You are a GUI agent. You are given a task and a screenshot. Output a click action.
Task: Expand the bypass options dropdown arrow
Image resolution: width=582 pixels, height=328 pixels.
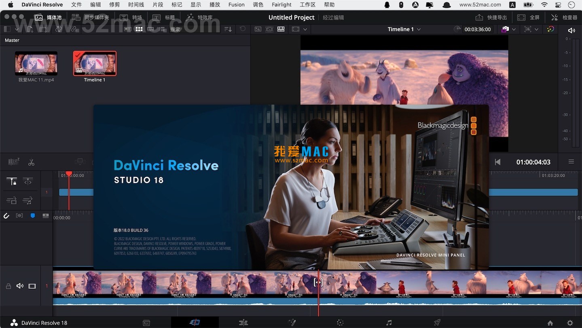click(514, 29)
